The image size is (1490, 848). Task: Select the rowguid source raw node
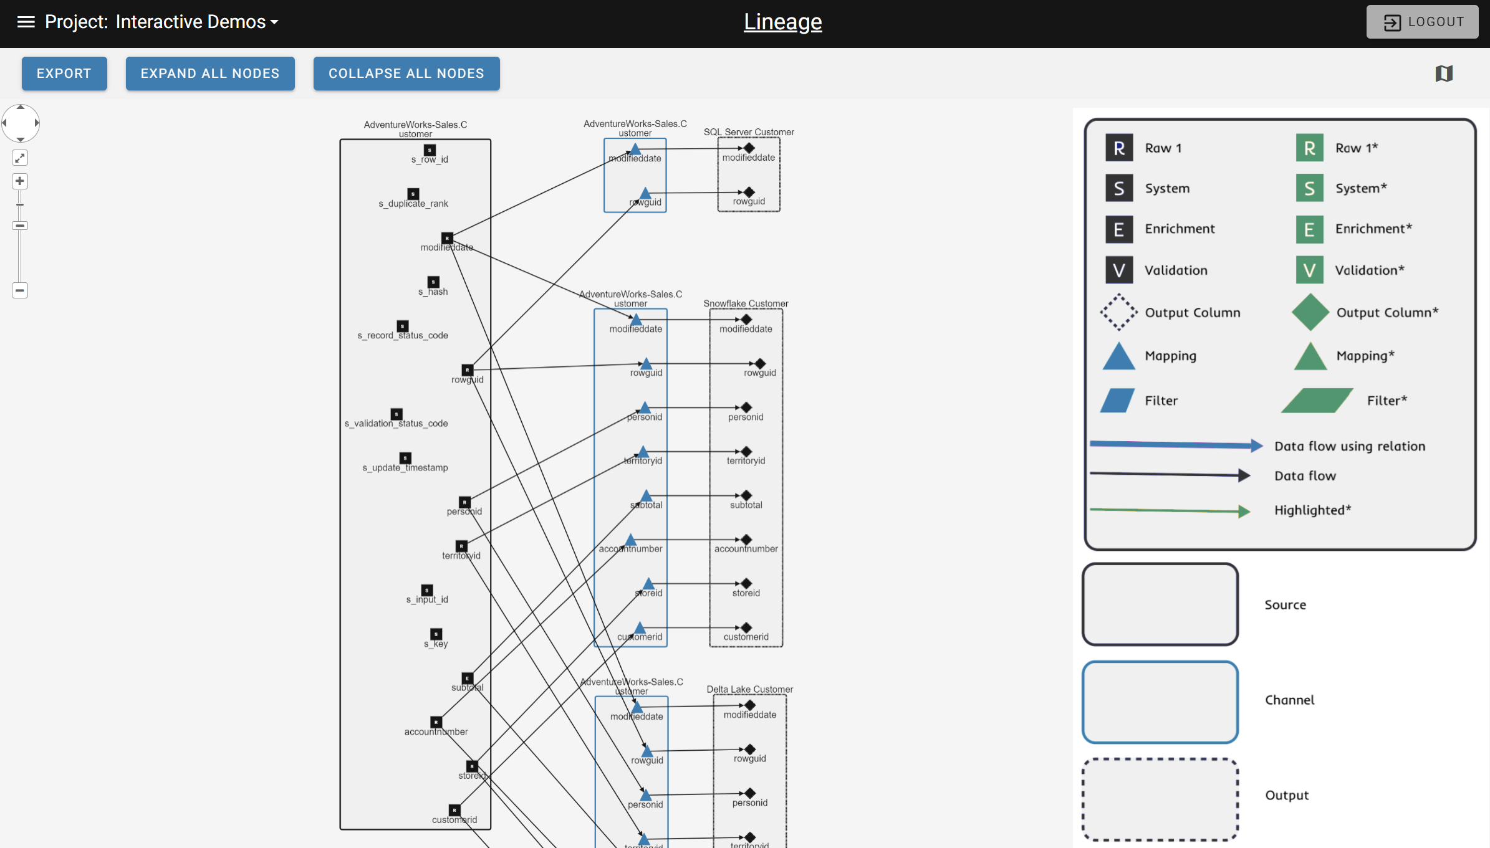467,370
